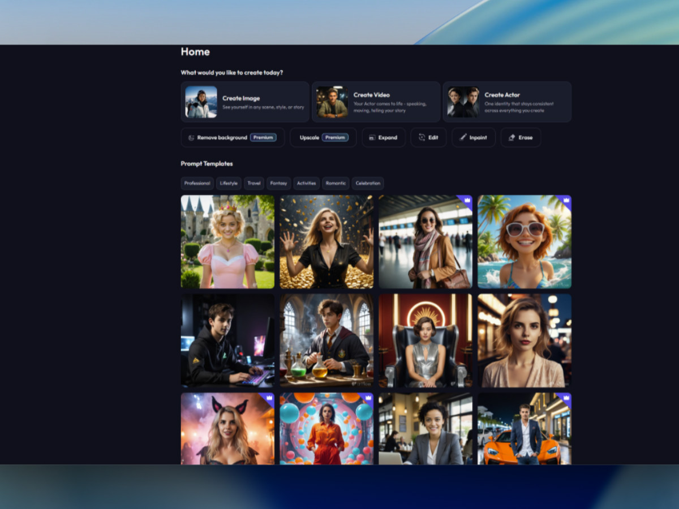This screenshot has width=679, height=509.
Task: Open the airport traveler template
Action: 426,241
